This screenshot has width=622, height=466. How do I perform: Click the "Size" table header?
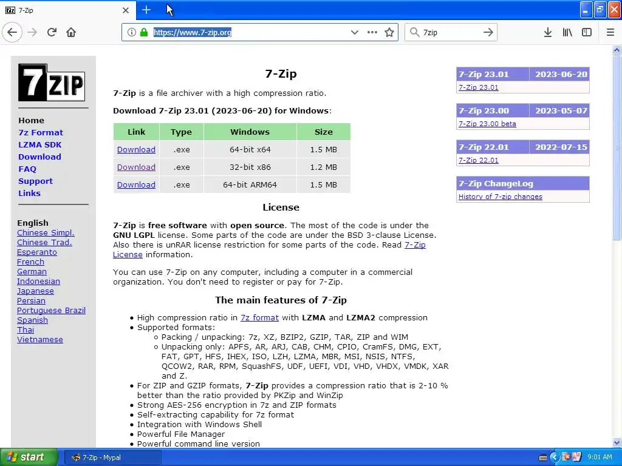324,132
